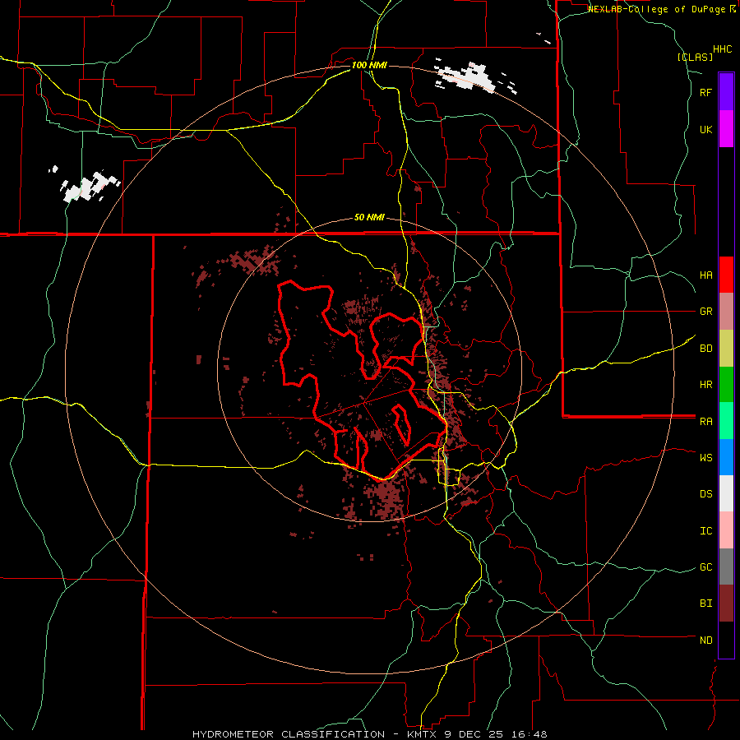Viewport: 740px width, 740px height.
Task: Click the KMTX station identifier
Action: pos(423,734)
